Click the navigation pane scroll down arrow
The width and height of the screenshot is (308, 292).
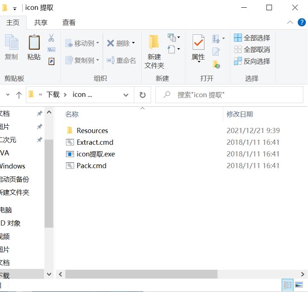tap(49, 274)
